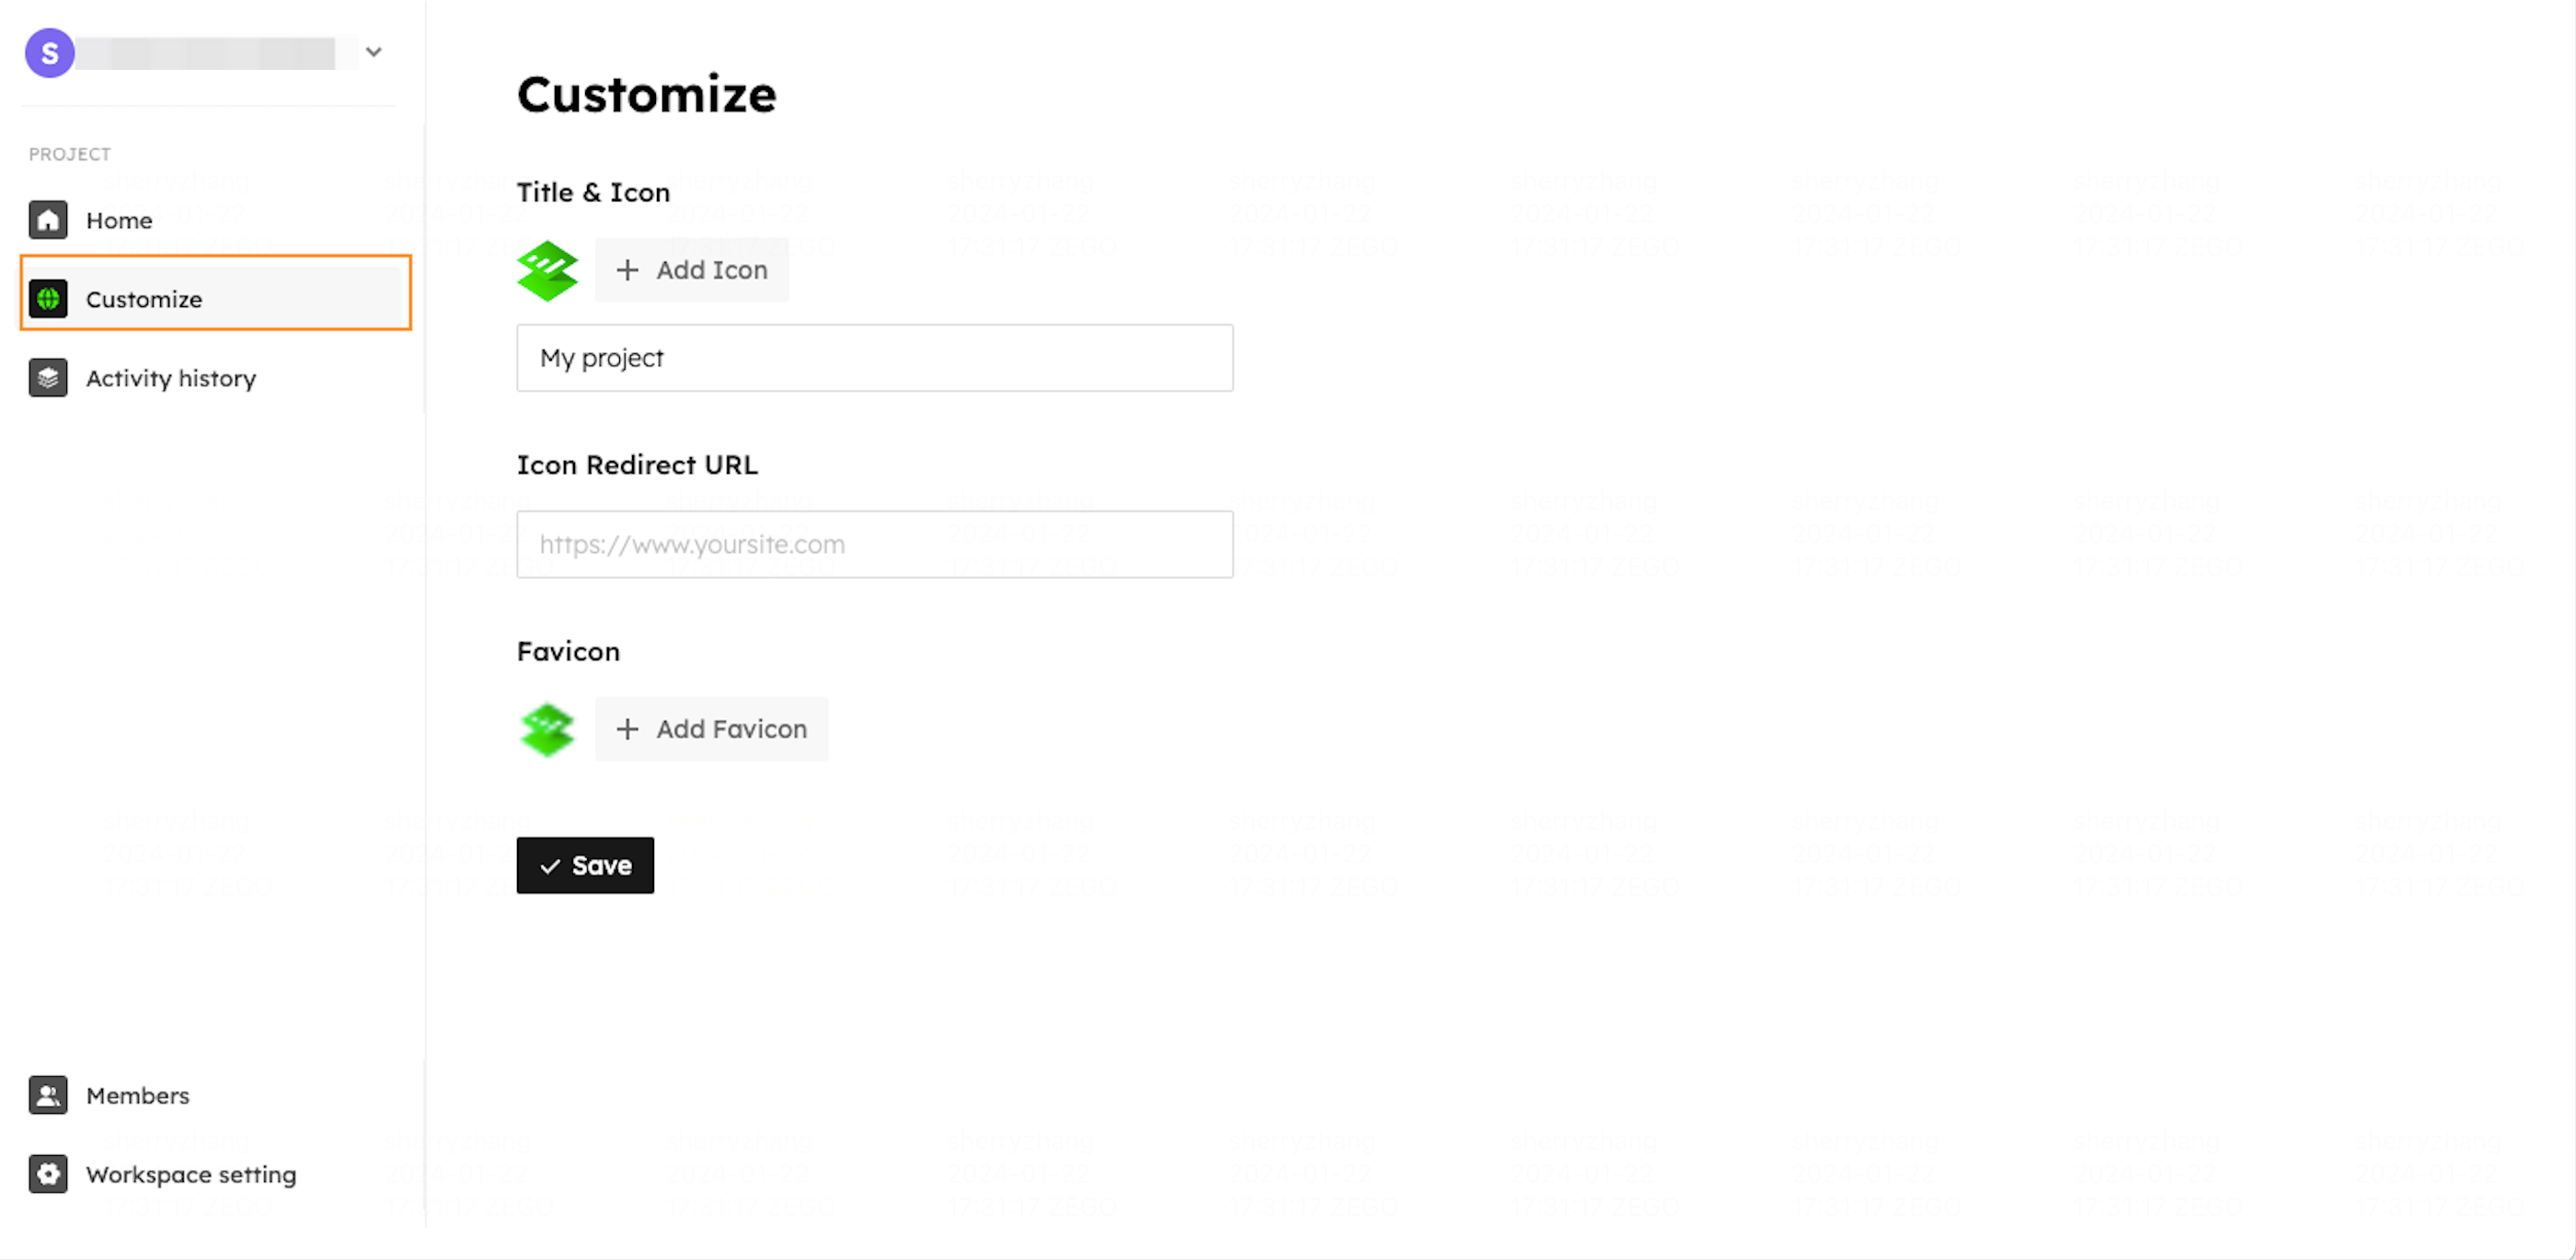Open the Home menu item
The width and height of the screenshot is (2576, 1260).
tap(119, 221)
